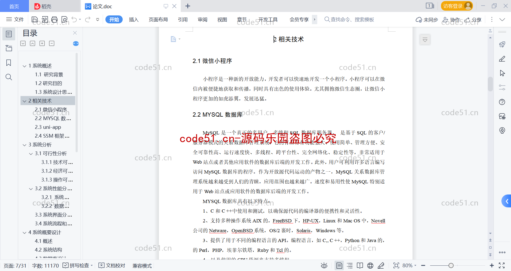
Task: Click the document vertical scrollbar thumb
Action: [x=490, y=84]
